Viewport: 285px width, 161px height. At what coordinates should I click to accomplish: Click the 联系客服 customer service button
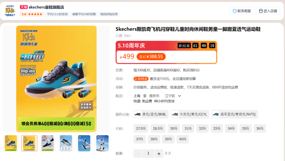tap(242, 11)
